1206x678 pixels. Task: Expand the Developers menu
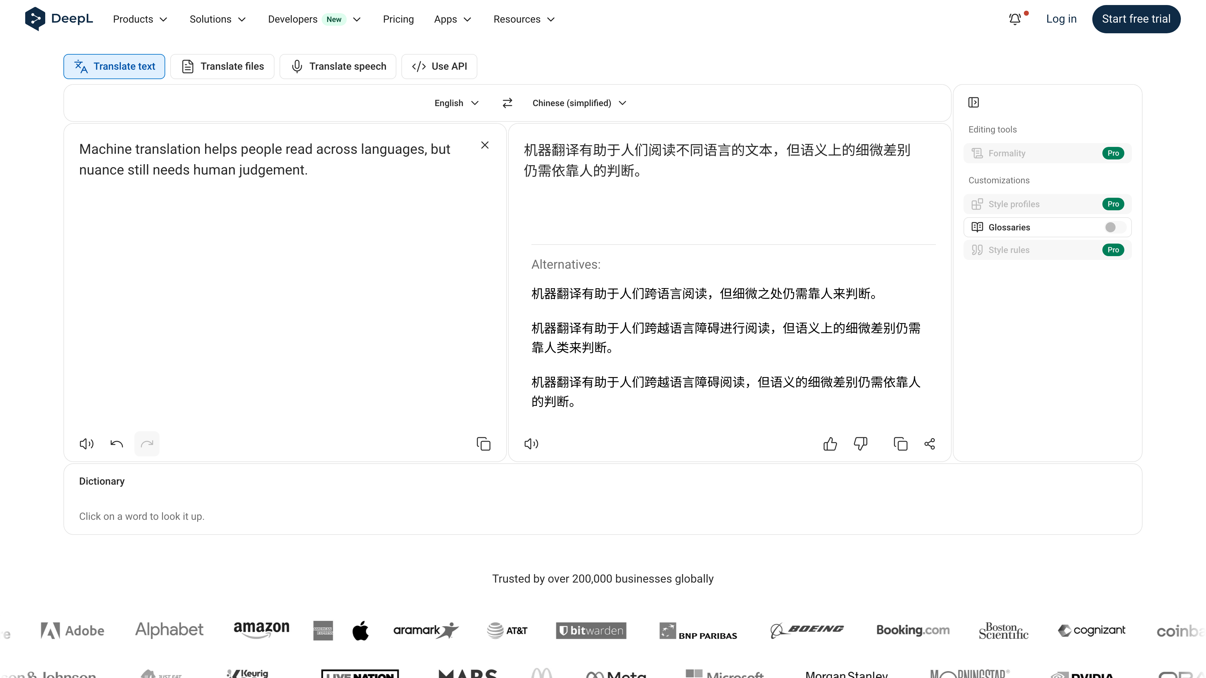click(x=314, y=19)
